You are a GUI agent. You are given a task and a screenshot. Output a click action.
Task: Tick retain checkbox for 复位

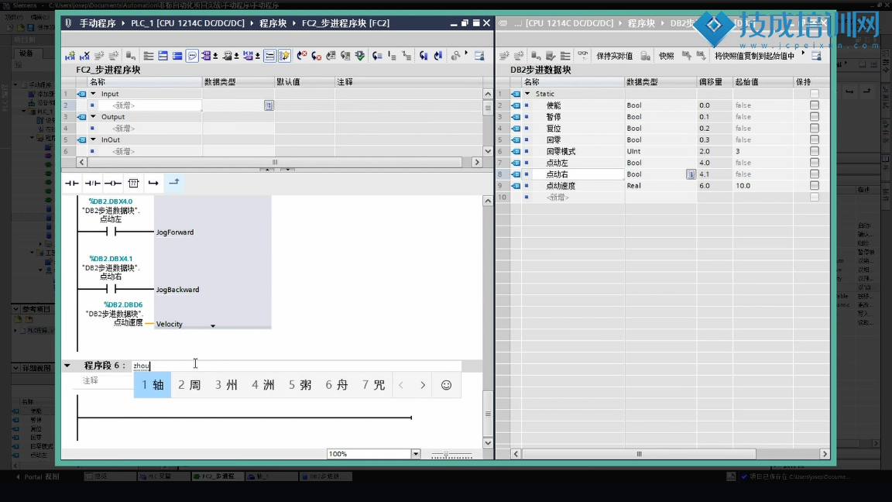[815, 128]
